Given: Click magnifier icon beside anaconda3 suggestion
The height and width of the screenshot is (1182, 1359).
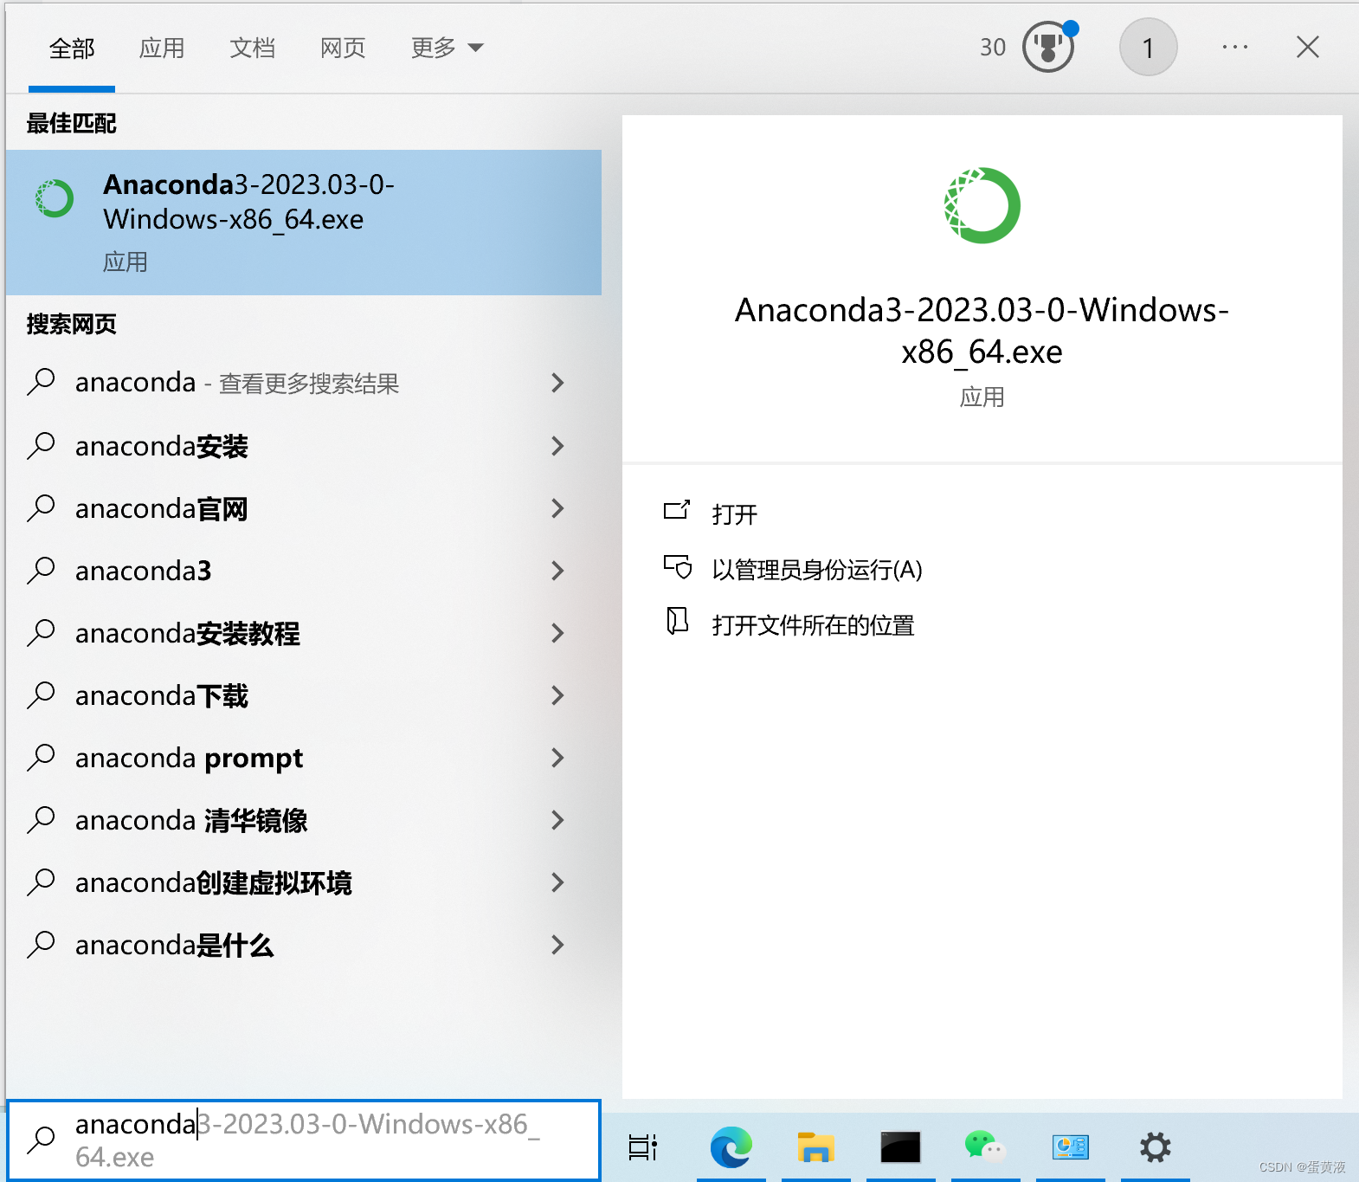Looking at the screenshot, I should [41, 571].
